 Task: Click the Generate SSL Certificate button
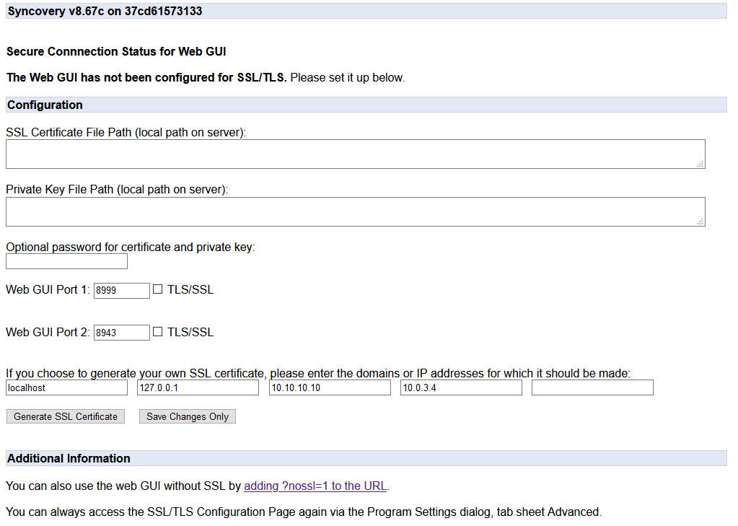(66, 417)
